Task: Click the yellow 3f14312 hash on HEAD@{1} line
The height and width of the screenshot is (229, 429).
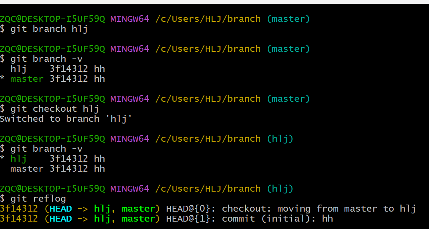Action: (19, 219)
